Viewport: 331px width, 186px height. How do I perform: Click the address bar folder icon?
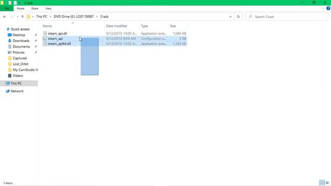click(x=28, y=17)
